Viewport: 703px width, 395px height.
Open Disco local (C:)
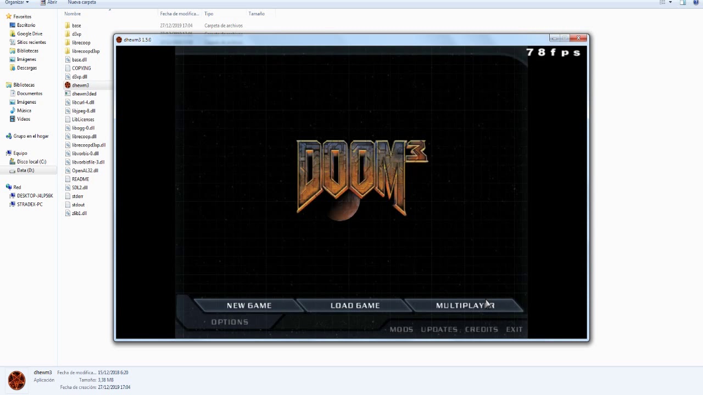(31, 162)
